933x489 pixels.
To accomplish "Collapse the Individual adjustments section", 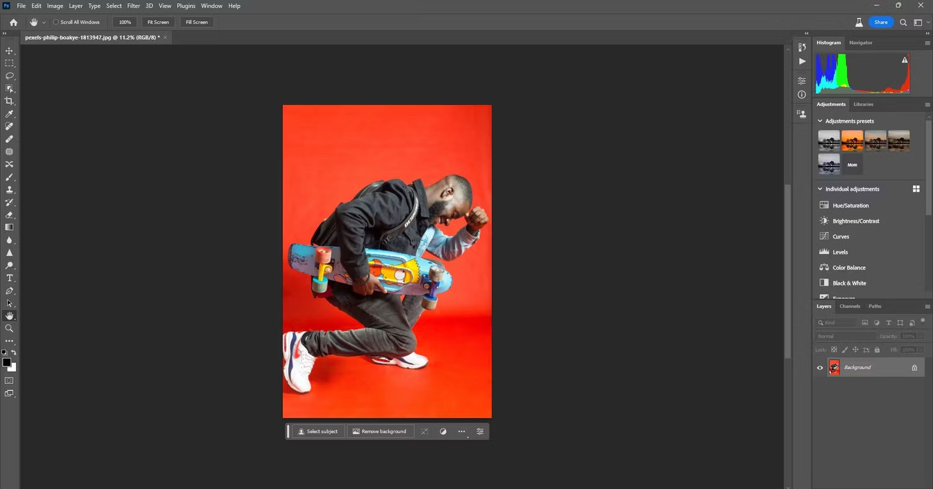I will pos(820,189).
